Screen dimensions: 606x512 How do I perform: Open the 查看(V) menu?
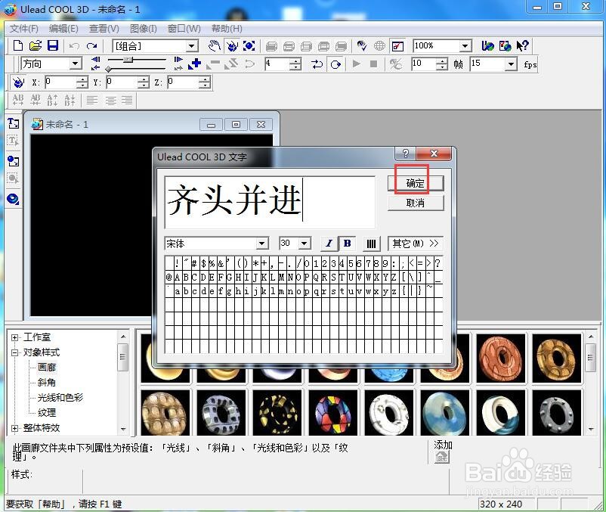(x=104, y=29)
